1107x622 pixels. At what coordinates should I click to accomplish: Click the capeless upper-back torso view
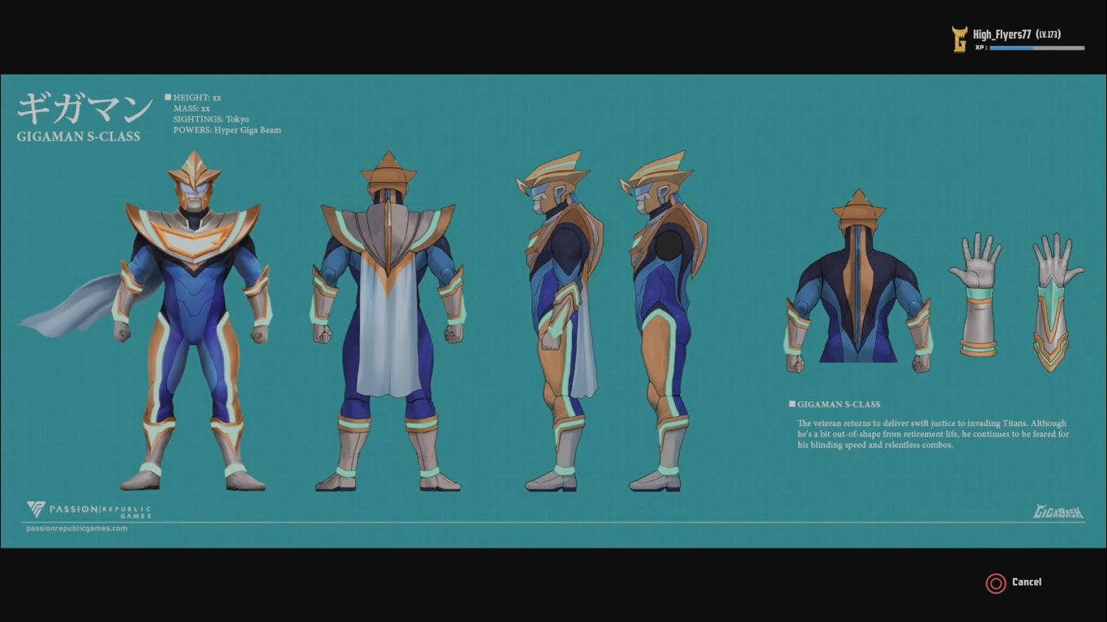859,281
